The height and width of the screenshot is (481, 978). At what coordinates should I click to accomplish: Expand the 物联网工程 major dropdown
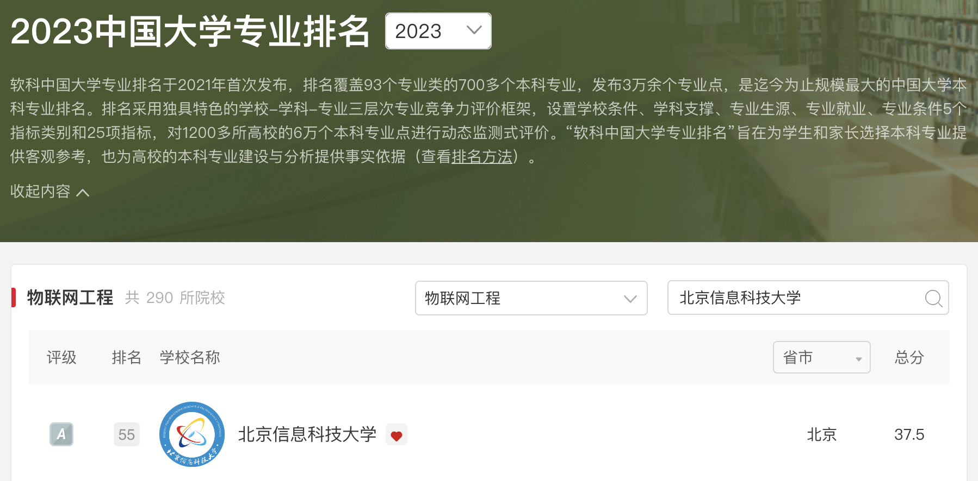coord(531,298)
